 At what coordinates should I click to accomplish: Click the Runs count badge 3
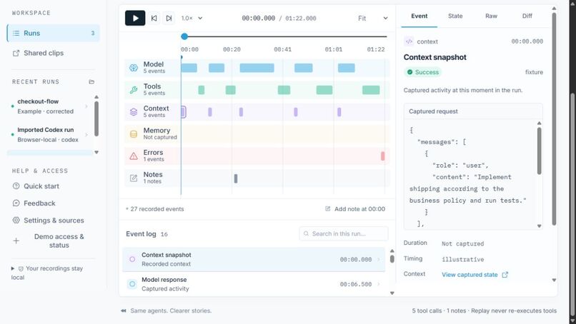pos(93,33)
